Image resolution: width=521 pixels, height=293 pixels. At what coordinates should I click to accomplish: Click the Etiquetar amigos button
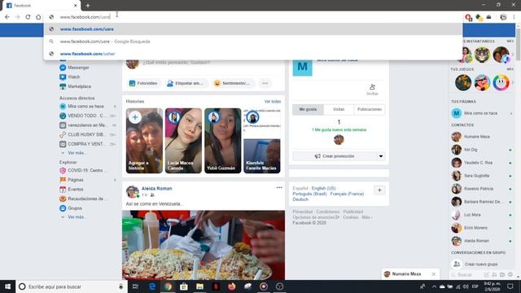pos(185,83)
